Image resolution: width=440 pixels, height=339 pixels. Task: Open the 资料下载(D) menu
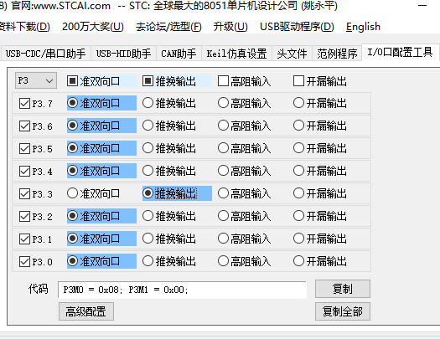coord(24,27)
